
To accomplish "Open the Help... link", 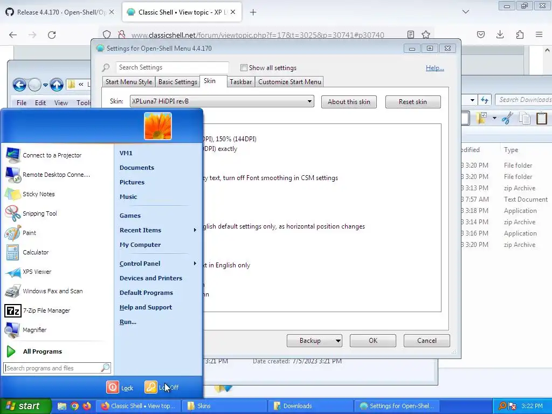I will pos(435,67).
